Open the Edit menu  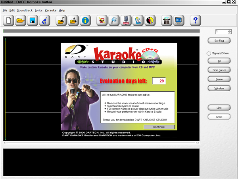pyautogui.click(x=12, y=10)
